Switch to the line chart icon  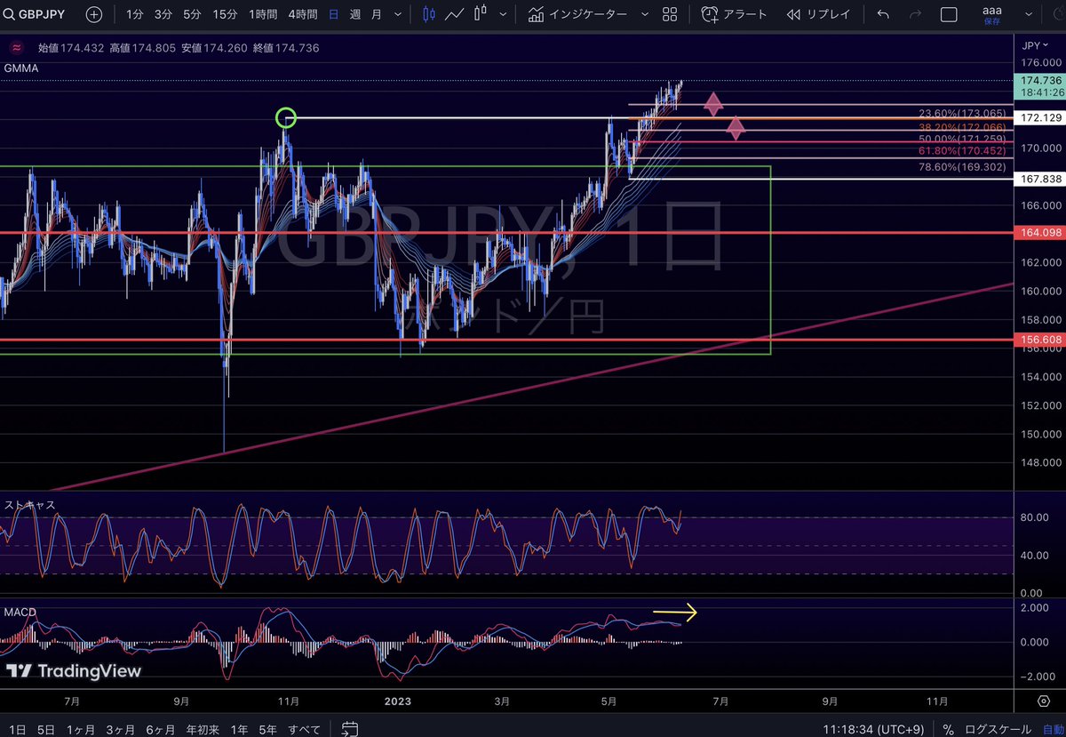pyautogui.click(x=455, y=13)
